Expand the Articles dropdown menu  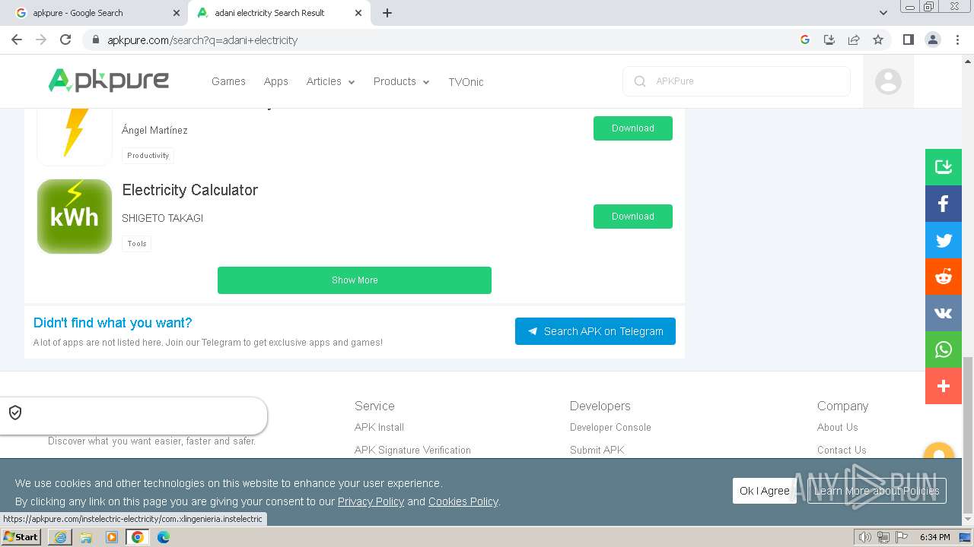coord(330,81)
